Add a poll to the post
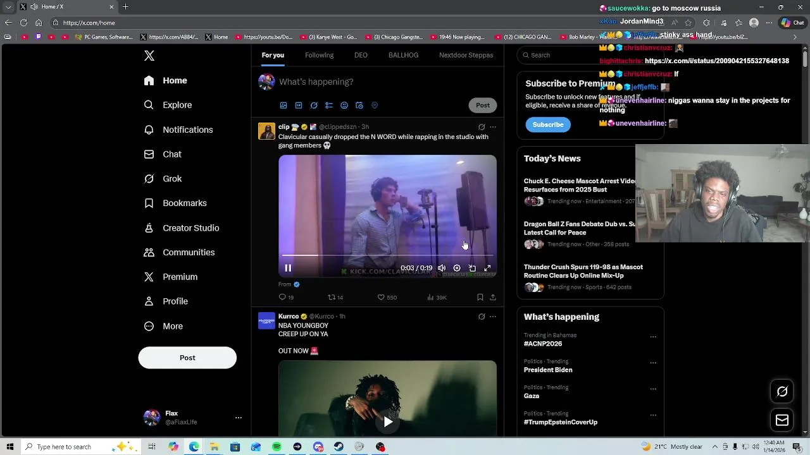The height and width of the screenshot is (455, 810). pos(329,106)
